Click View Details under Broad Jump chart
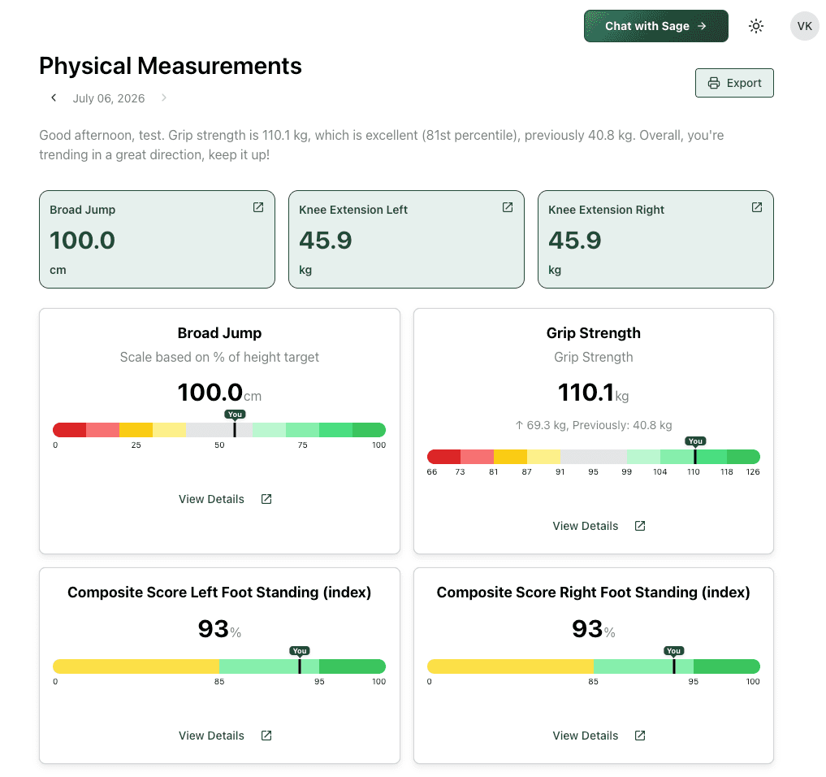826x777 pixels. point(225,499)
